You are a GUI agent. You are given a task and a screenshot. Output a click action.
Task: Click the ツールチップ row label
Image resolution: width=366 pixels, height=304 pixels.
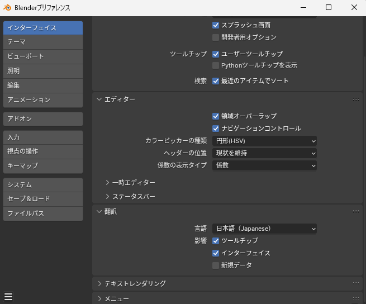[188, 54]
